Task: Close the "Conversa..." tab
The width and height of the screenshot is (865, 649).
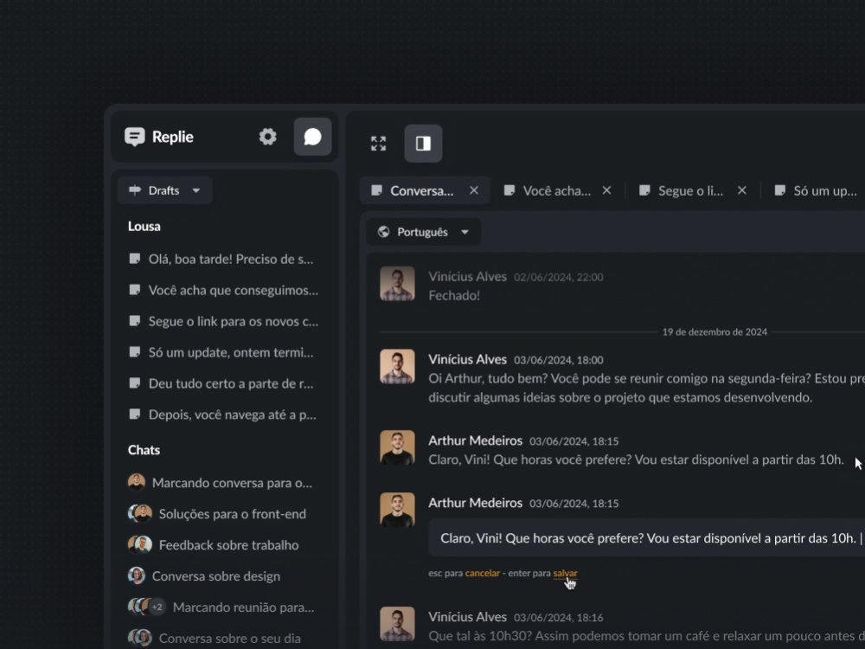Action: coord(474,190)
